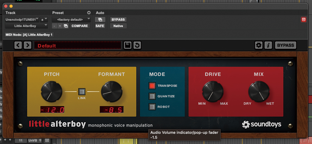
Task: Click the PITCH knob
Action: click(x=52, y=92)
